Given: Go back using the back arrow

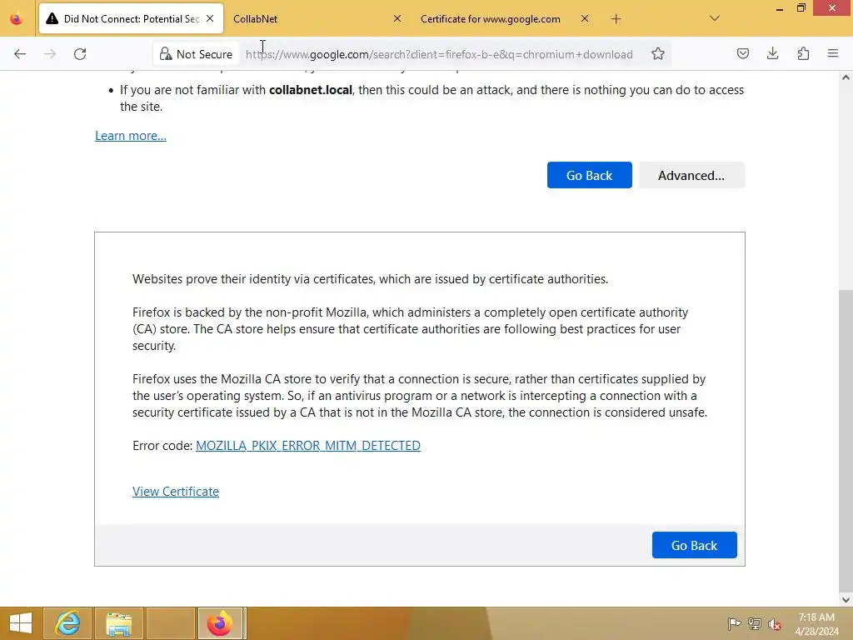Looking at the screenshot, I should pos(20,54).
